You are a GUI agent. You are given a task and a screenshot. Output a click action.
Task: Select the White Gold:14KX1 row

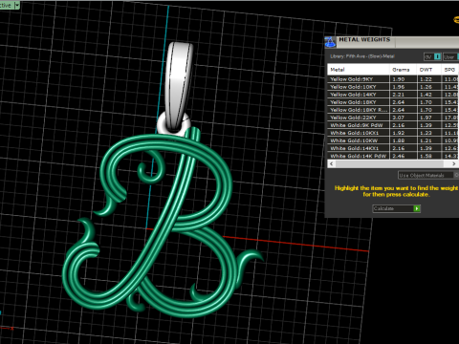393,148
